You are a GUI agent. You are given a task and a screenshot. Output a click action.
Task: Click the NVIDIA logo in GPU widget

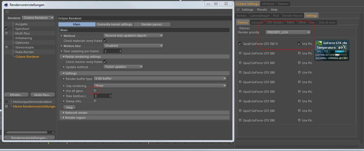(319, 43)
